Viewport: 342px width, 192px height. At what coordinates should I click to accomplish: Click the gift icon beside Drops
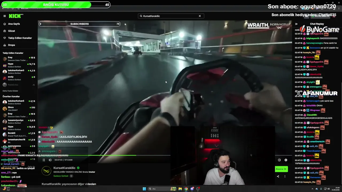pyautogui.click(x=5, y=45)
